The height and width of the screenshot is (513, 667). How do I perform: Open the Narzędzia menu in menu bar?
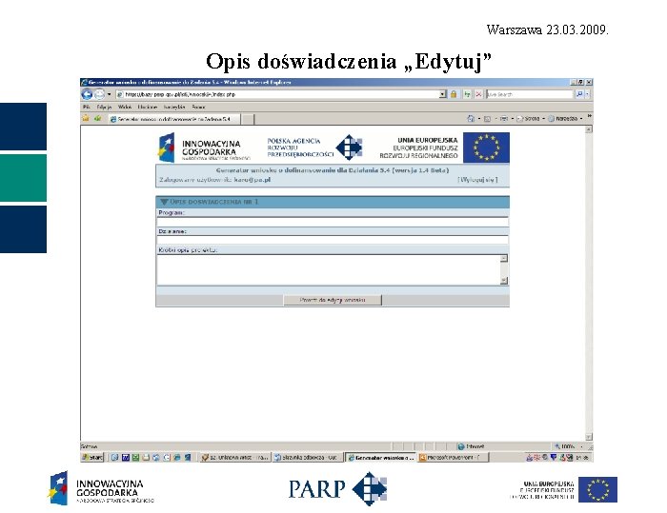[174, 108]
